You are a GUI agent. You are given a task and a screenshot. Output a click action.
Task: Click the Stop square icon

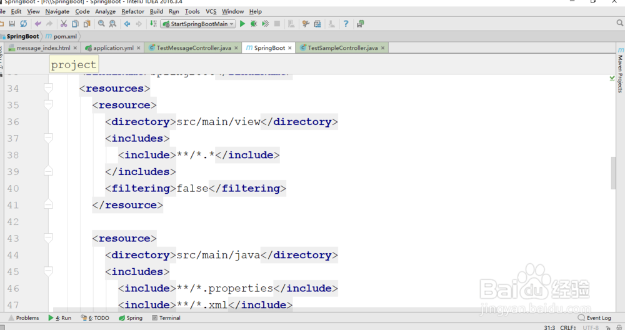click(277, 24)
